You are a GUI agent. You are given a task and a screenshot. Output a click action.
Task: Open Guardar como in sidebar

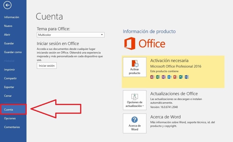click(x=13, y=52)
